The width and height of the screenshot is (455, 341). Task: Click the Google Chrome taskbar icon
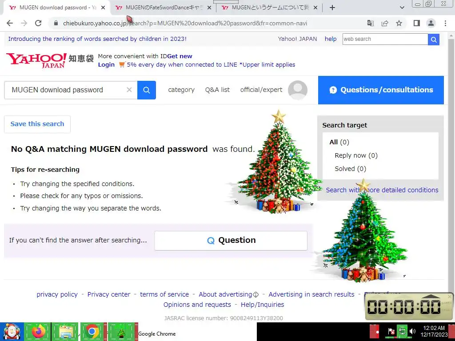coord(92,332)
